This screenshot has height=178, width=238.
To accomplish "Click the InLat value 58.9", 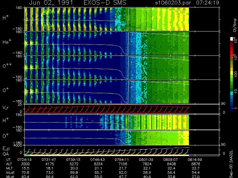I will click(x=147, y=172).
